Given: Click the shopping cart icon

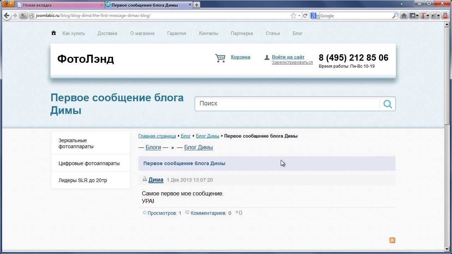Looking at the screenshot, I should [220, 58].
